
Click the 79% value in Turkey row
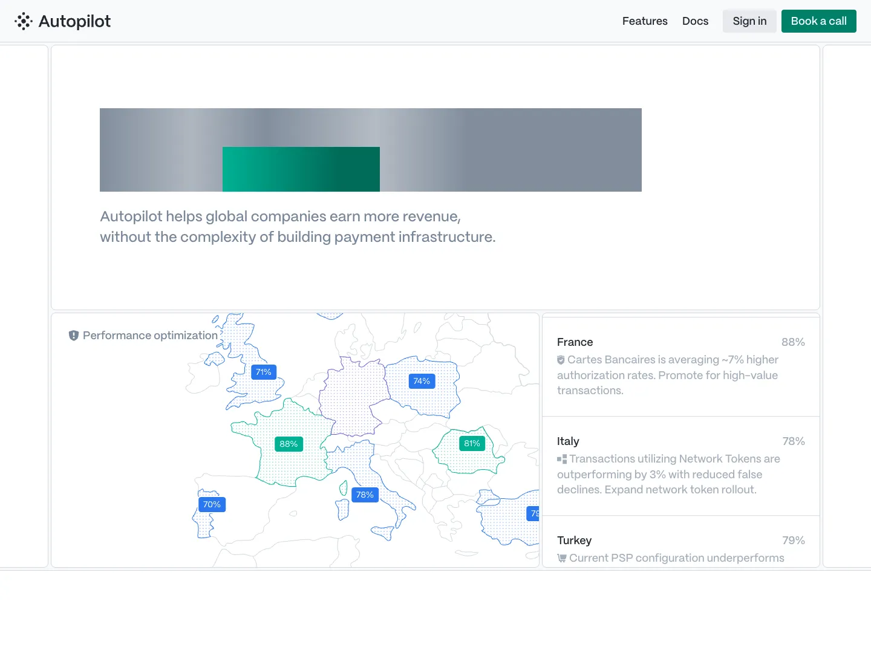(794, 541)
